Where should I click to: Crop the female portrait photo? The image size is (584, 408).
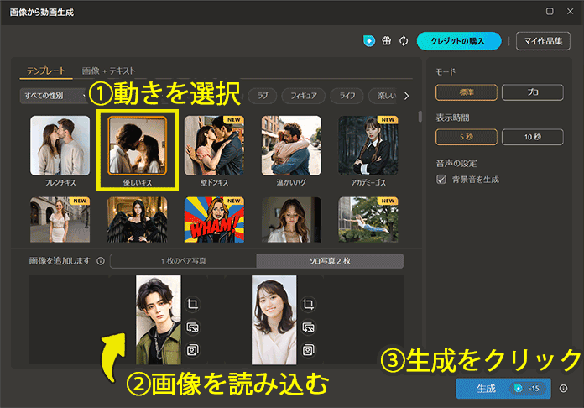point(308,305)
